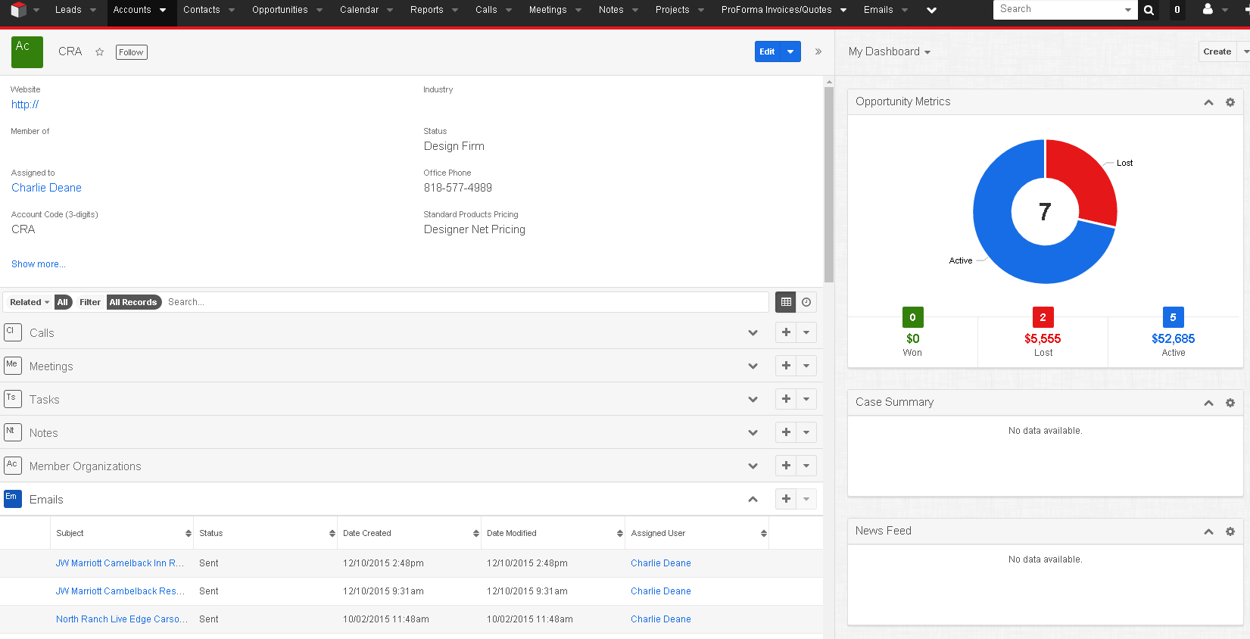
Task: Open ProForma Invoices/Quotes module tab
Action: [776, 10]
